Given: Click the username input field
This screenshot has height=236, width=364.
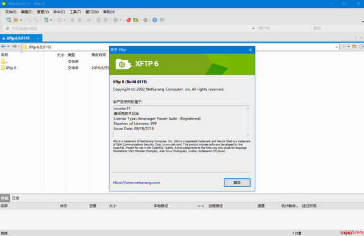Looking at the screenshot, I should [284, 28].
